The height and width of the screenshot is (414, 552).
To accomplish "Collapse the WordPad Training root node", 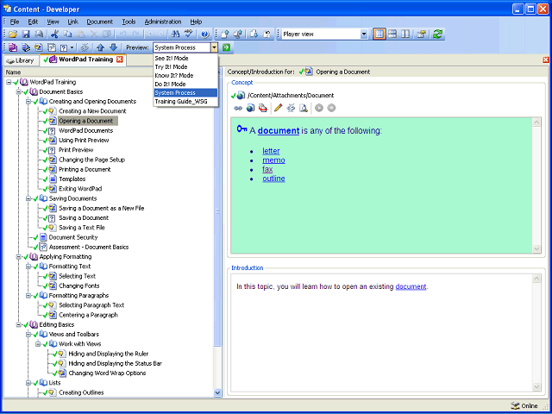I will [x=9, y=82].
